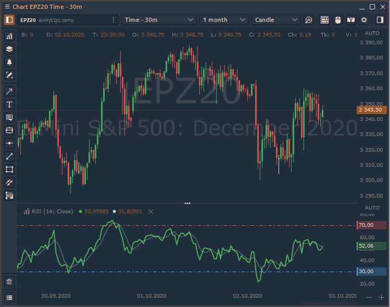Expand the 1 month range dropdown
390x307 pixels.
click(x=224, y=20)
